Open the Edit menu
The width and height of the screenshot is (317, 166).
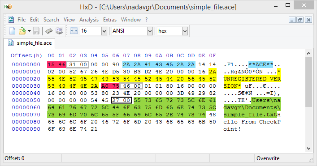pyautogui.click(x=35, y=20)
